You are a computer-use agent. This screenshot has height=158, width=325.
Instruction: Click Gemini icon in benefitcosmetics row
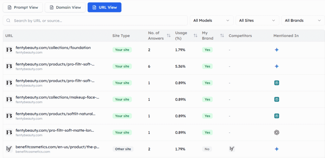click(276, 149)
